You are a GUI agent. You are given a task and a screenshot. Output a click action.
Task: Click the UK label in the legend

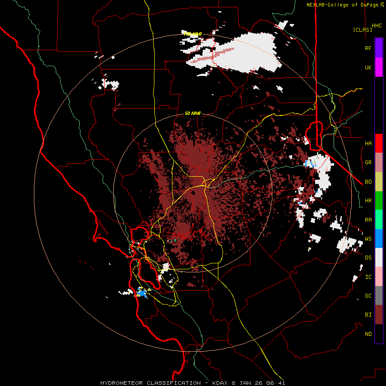368,67
